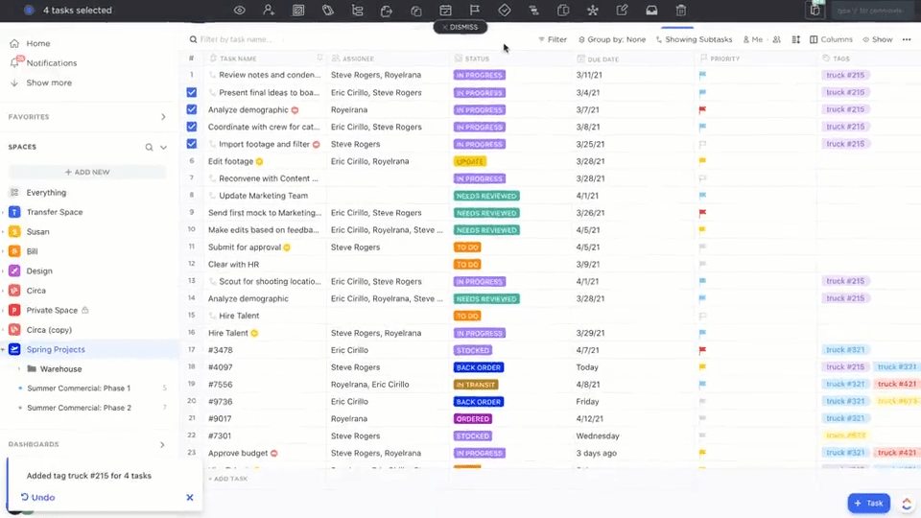
Task: Set due date with calendar toolbar icon
Action: click(x=445, y=10)
